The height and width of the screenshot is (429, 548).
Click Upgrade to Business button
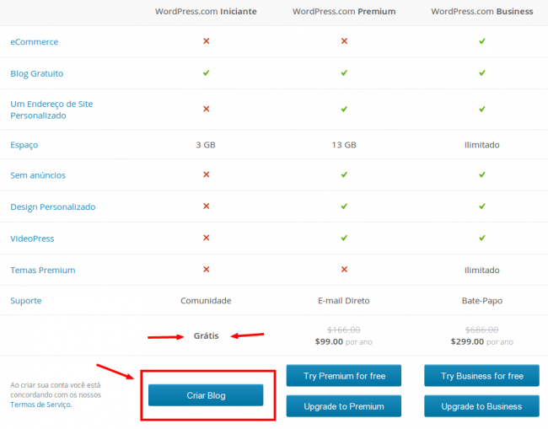pos(481,406)
